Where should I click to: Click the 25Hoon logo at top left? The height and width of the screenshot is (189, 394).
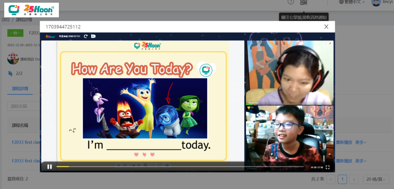tap(32, 10)
